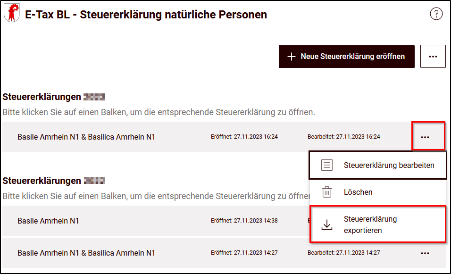Click the download arrow icon for export
The height and width of the screenshot is (274, 451).
(x=327, y=224)
